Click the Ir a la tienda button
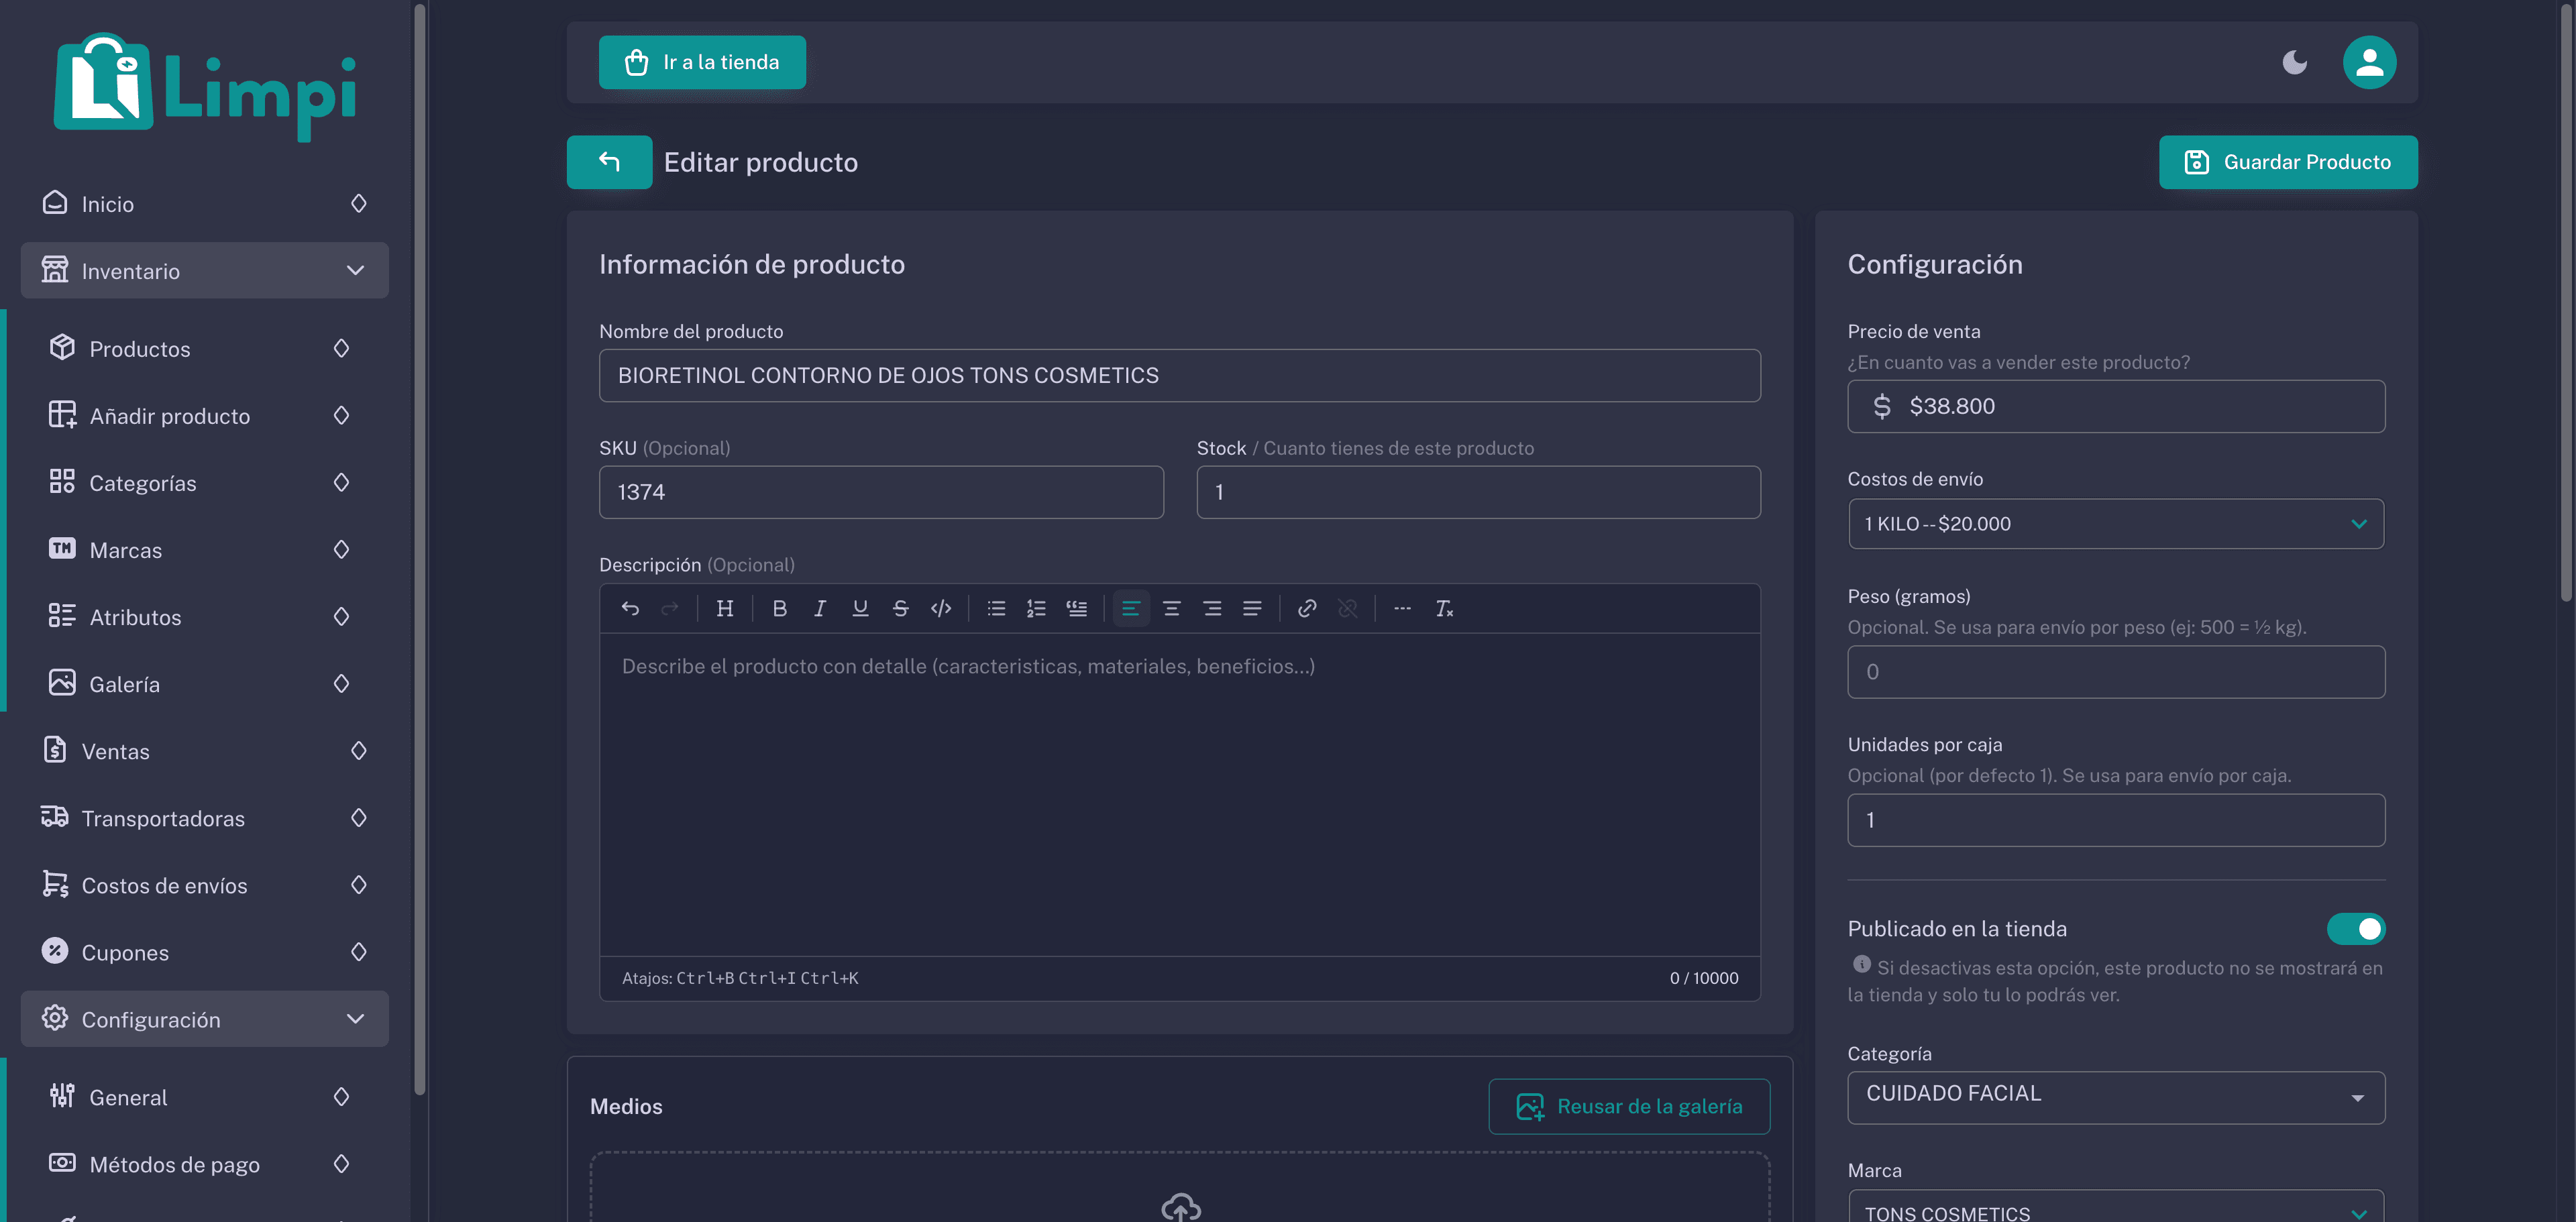The height and width of the screenshot is (1222, 2576). pyautogui.click(x=702, y=62)
